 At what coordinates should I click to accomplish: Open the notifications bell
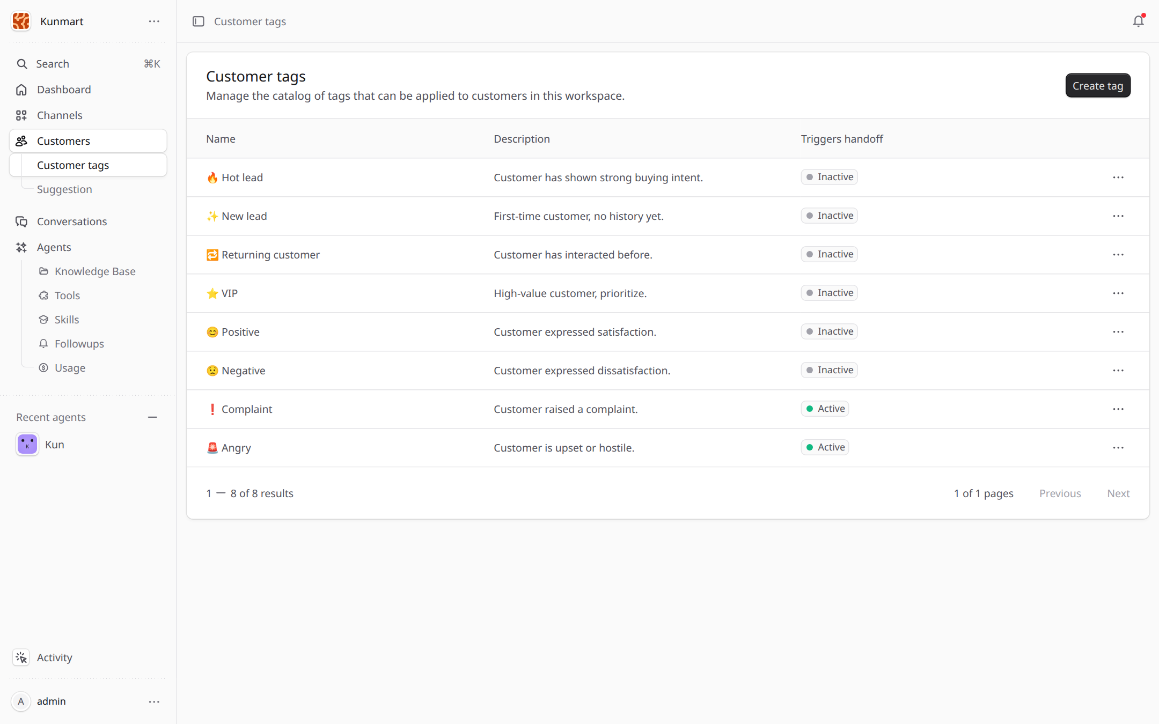[x=1138, y=21]
